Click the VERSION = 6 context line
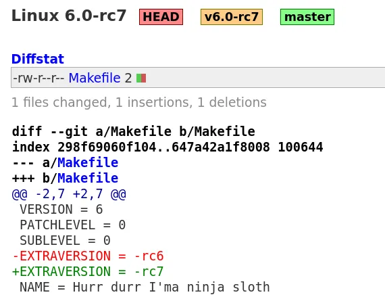385x301 pixels. (61, 209)
